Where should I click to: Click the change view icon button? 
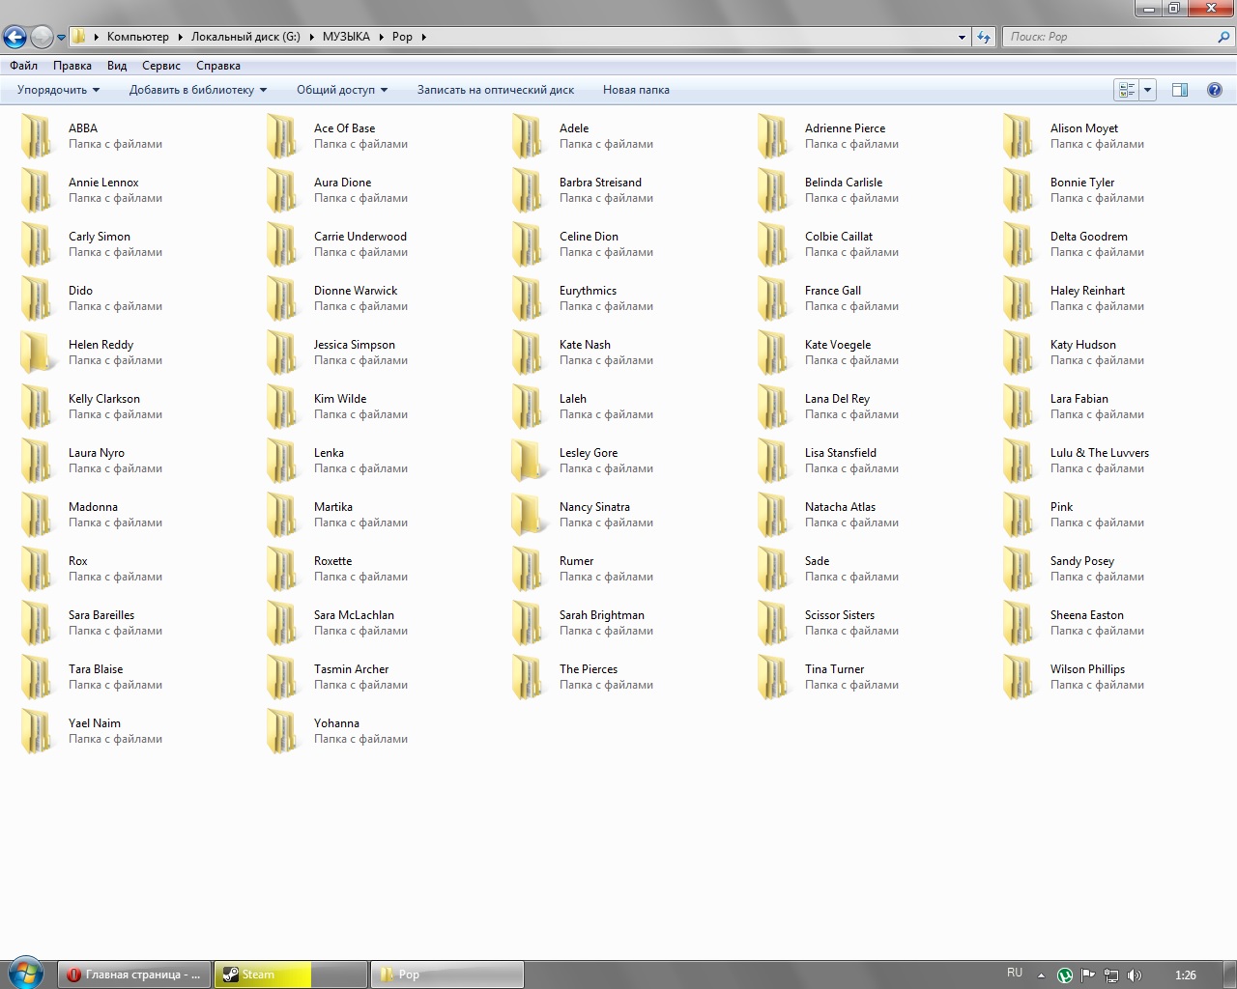tap(1127, 90)
